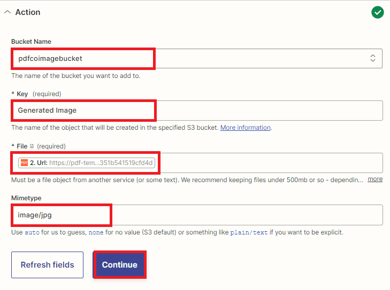The height and width of the screenshot is (290, 390).
Task: Click the green checkmark status icon
Action: [378, 12]
